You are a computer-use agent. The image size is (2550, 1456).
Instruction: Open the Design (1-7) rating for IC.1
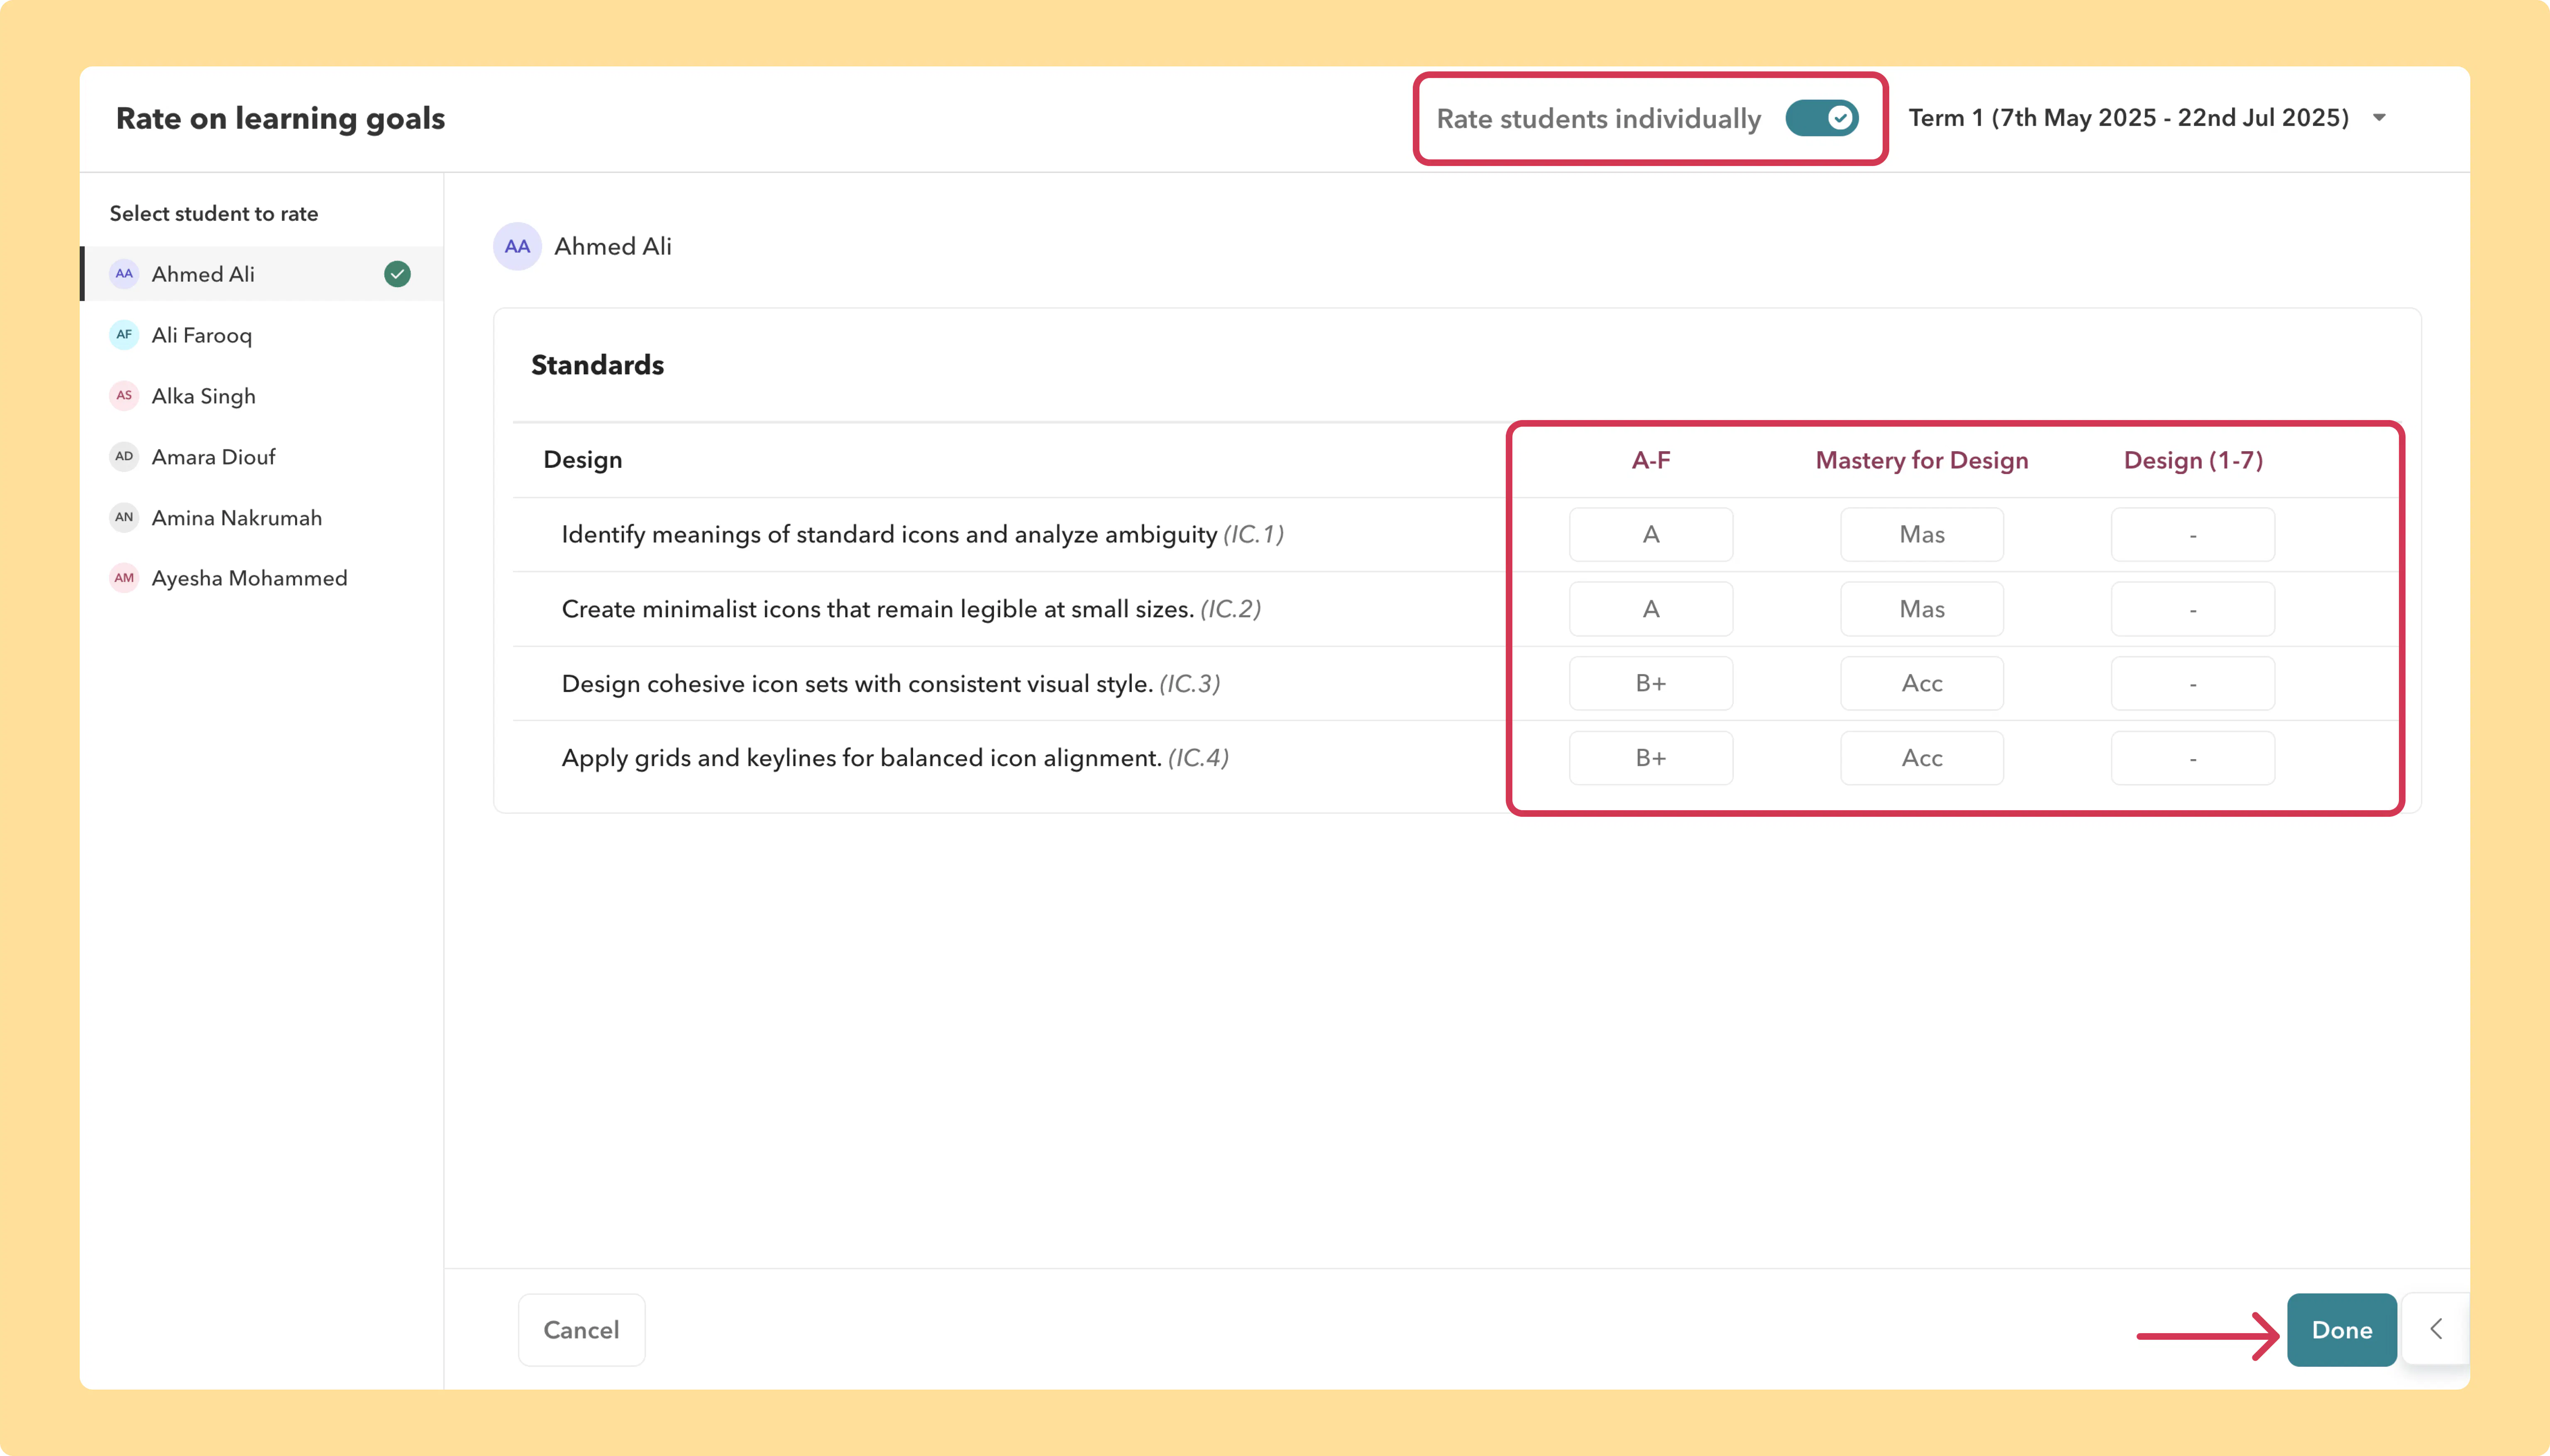(x=2193, y=535)
